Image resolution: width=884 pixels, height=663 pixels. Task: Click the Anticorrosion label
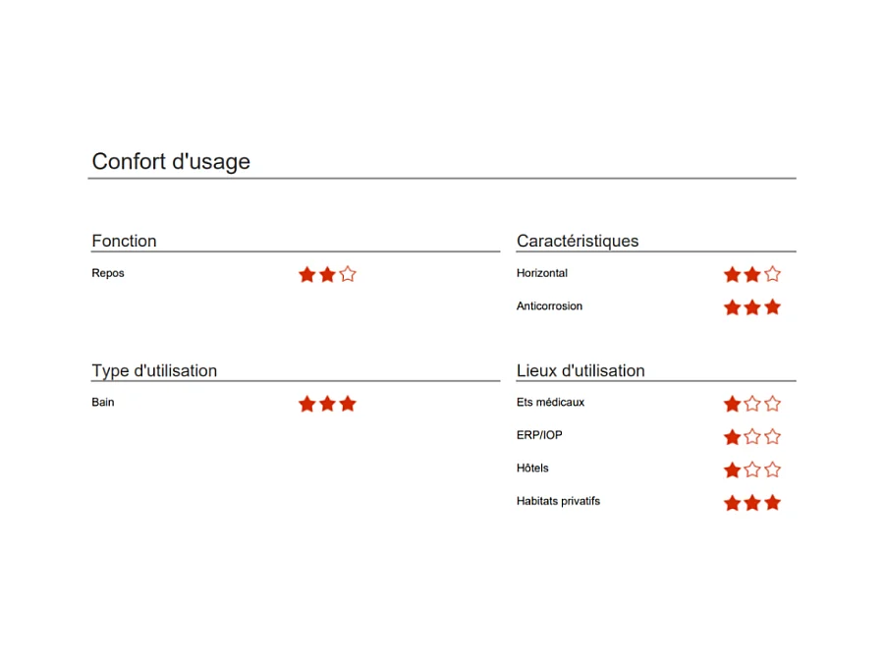tap(549, 306)
